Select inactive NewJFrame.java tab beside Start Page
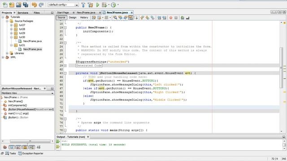Image resolution: width=287 pixels, height=161 pixels. click(x=86, y=13)
